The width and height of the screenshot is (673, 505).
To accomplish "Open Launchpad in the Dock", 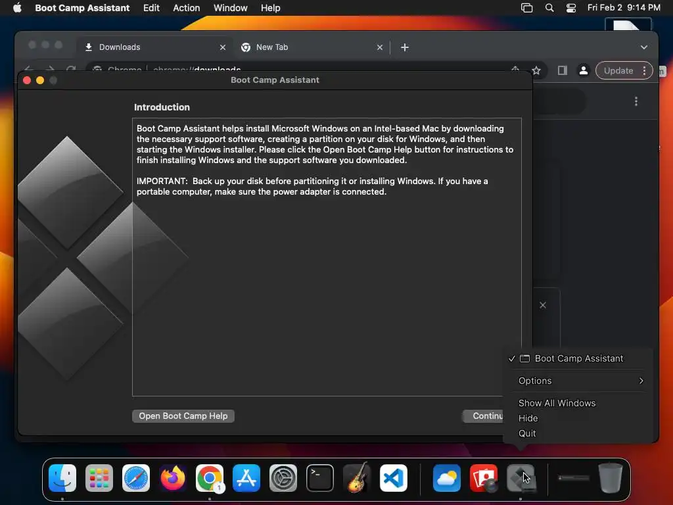I will (x=99, y=478).
